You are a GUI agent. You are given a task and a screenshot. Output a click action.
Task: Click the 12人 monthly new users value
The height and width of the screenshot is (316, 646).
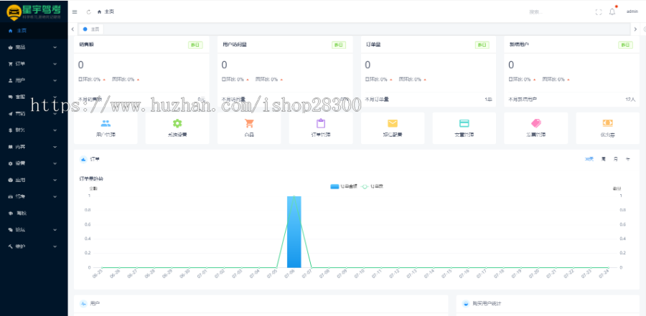pos(630,99)
